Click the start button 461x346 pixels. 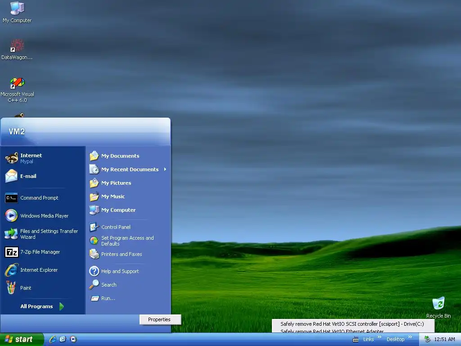coord(22,339)
